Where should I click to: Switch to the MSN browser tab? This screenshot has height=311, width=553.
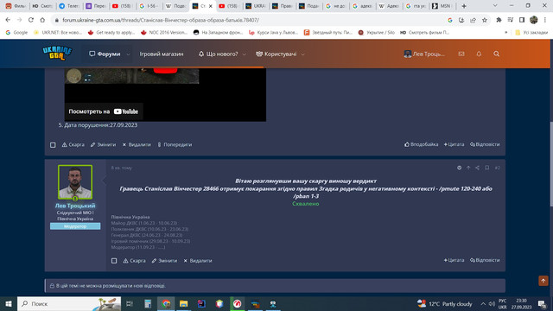coord(442,6)
